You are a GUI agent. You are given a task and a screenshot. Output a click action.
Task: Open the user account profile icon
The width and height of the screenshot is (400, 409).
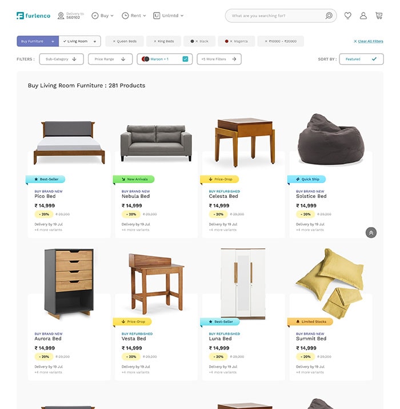point(363,15)
